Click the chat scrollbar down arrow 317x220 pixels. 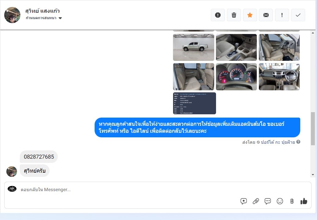[x=313, y=175]
